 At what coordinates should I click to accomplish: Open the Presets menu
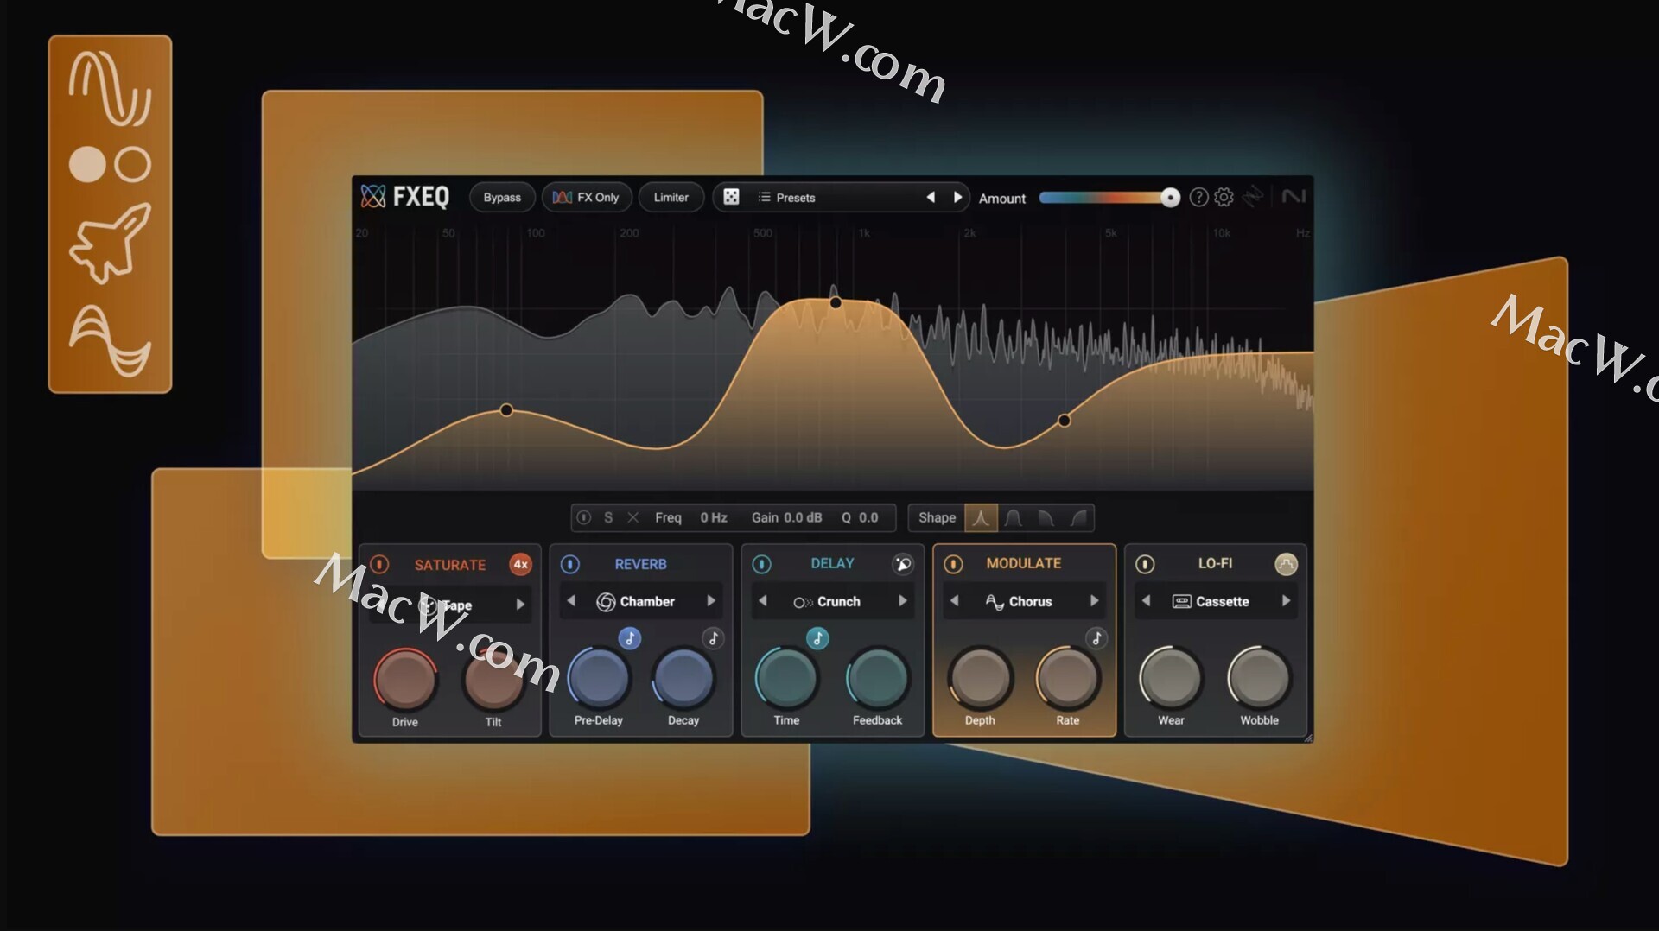coord(795,198)
